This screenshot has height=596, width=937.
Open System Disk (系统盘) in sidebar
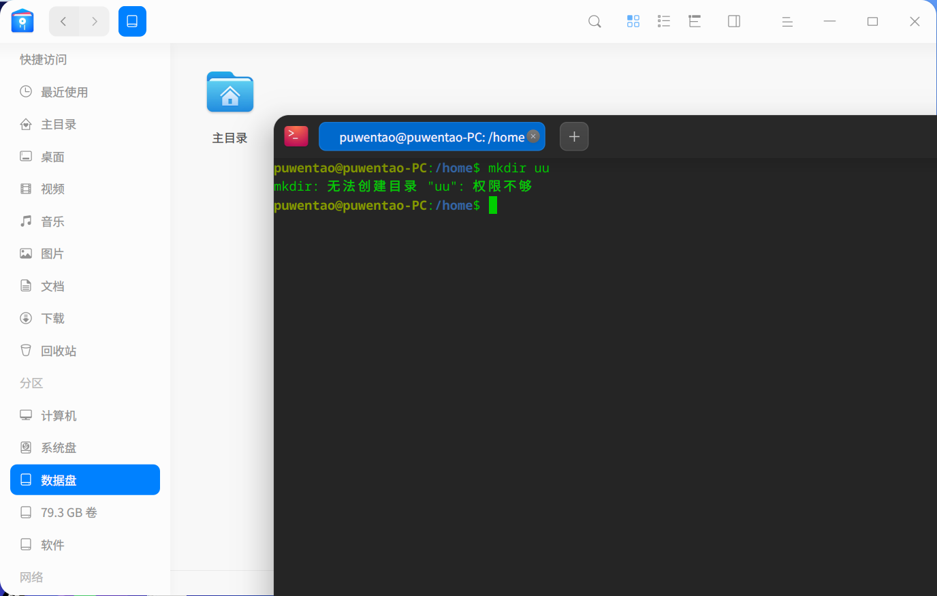(x=85, y=448)
